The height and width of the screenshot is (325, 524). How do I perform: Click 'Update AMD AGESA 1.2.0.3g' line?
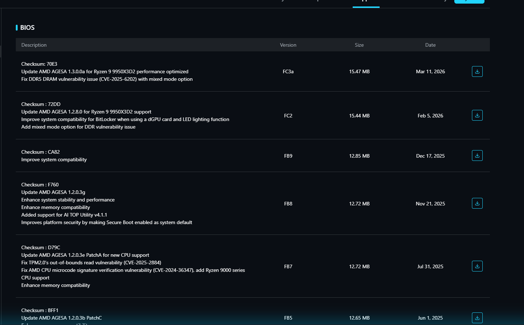[53, 192]
